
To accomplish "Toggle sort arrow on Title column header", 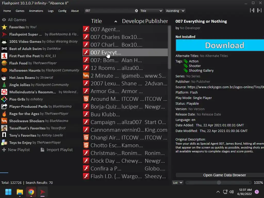I will click(x=116, y=21).
